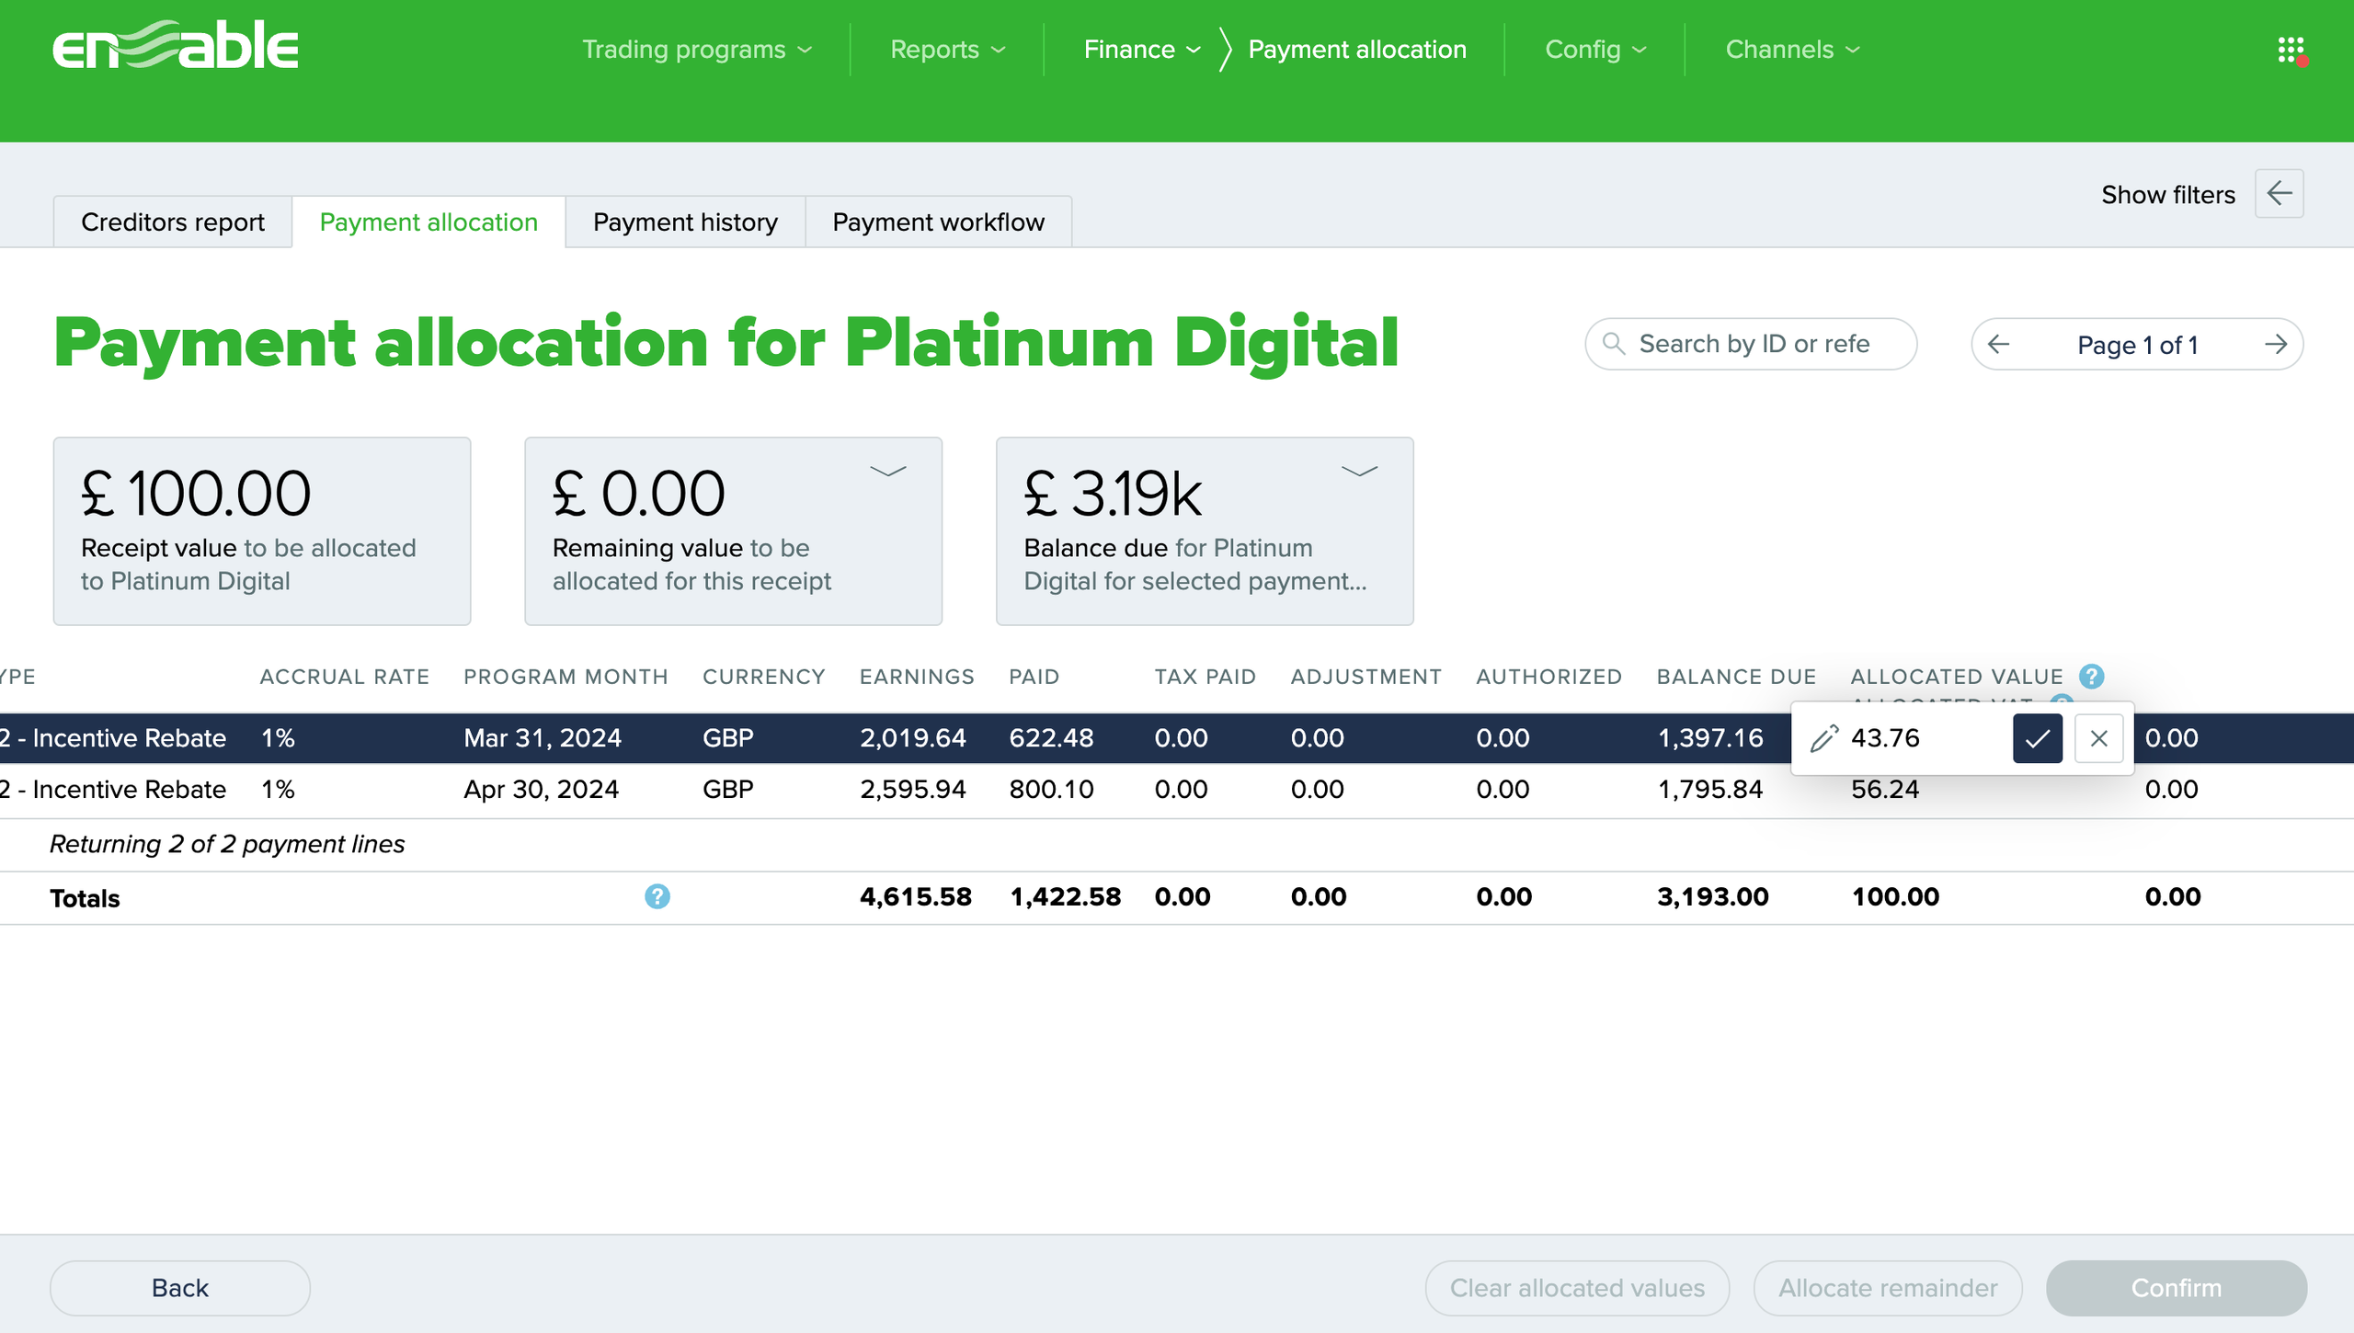Click the 2,595.94 earnings cell
This screenshot has width=2354, height=1333.
(913, 790)
